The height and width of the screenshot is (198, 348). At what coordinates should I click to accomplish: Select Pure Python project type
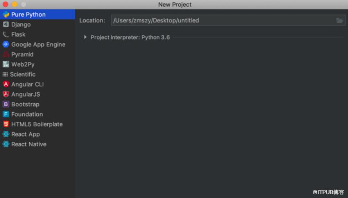pyautogui.click(x=38, y=14)
